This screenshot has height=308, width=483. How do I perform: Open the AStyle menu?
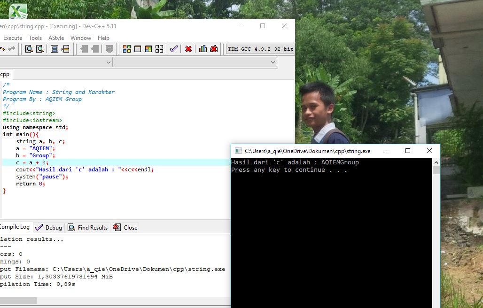[x=56, y=38]
